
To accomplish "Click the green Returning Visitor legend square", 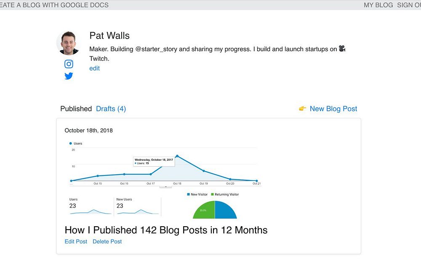I will (212, 194).
